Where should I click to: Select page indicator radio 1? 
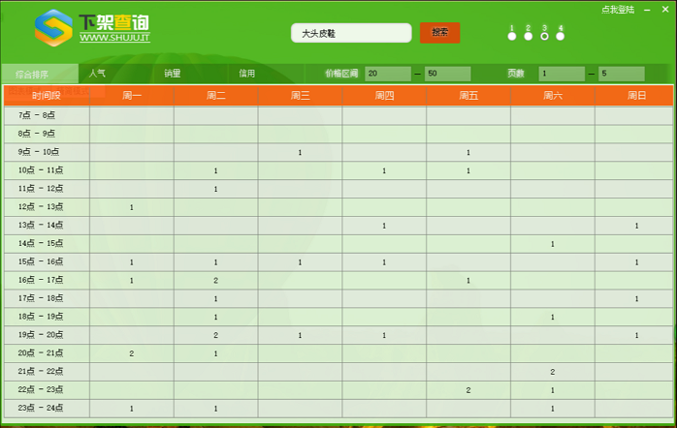pyautogui.click(x=512, y=36)
